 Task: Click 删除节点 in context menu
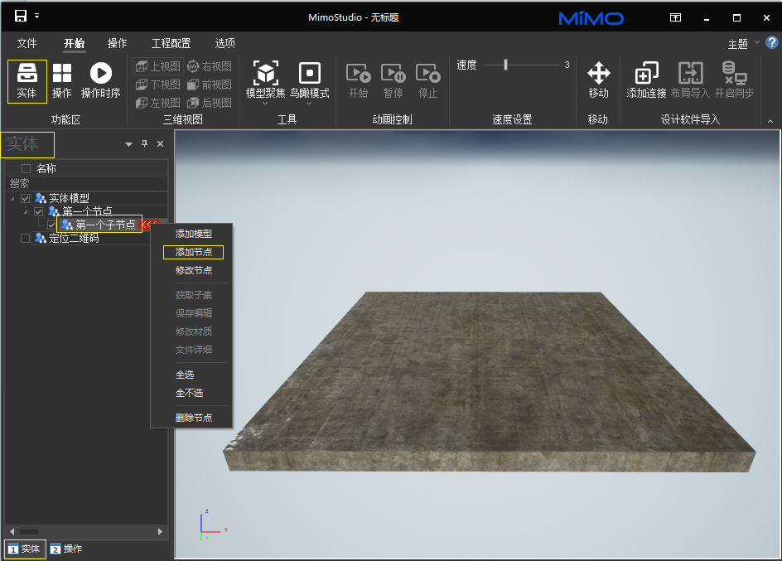coord(193,418)
